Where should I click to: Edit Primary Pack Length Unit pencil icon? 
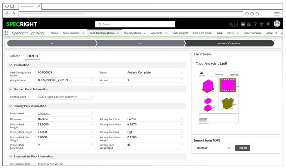pyautogui.click(x=92, y=145)
